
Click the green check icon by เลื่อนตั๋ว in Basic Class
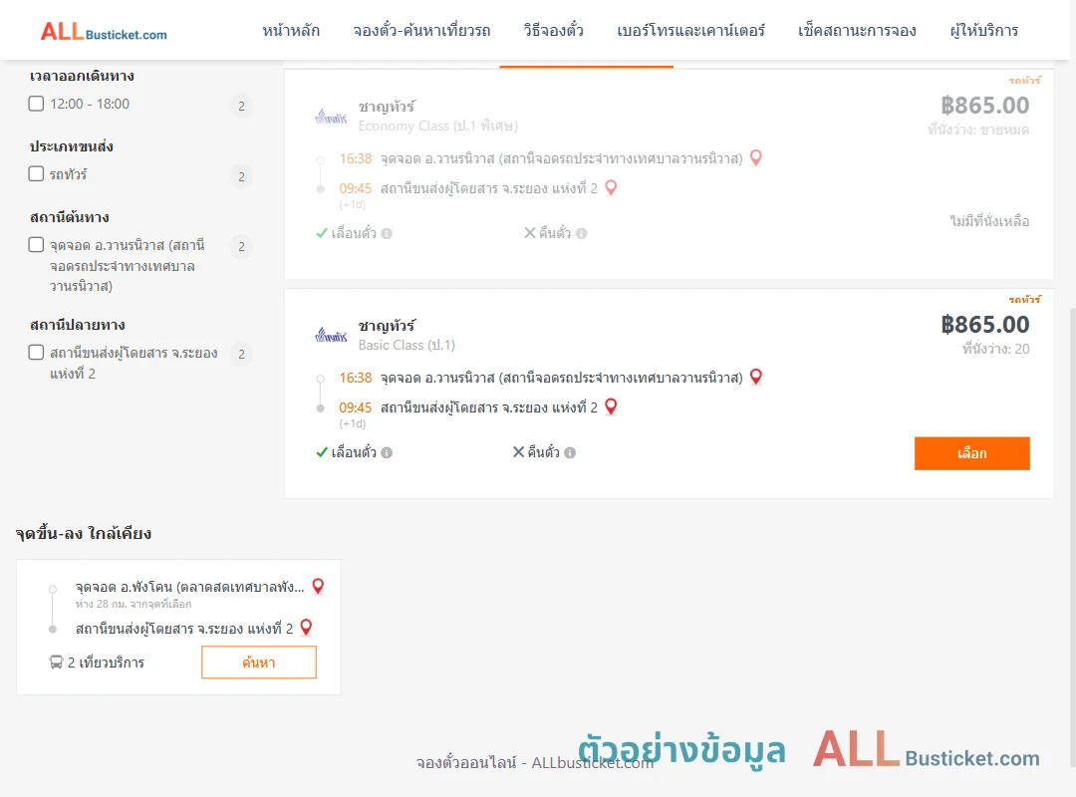[x=322, y=452]
